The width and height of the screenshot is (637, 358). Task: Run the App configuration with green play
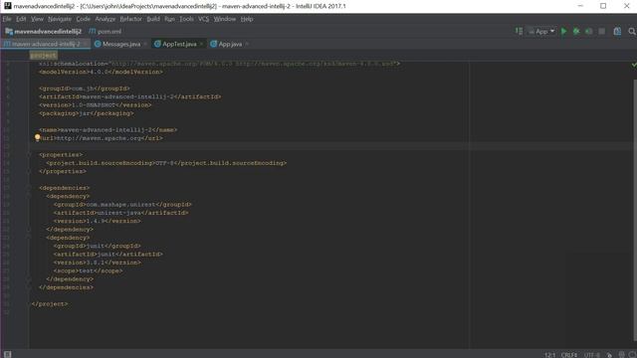click(x=563, y=31)
